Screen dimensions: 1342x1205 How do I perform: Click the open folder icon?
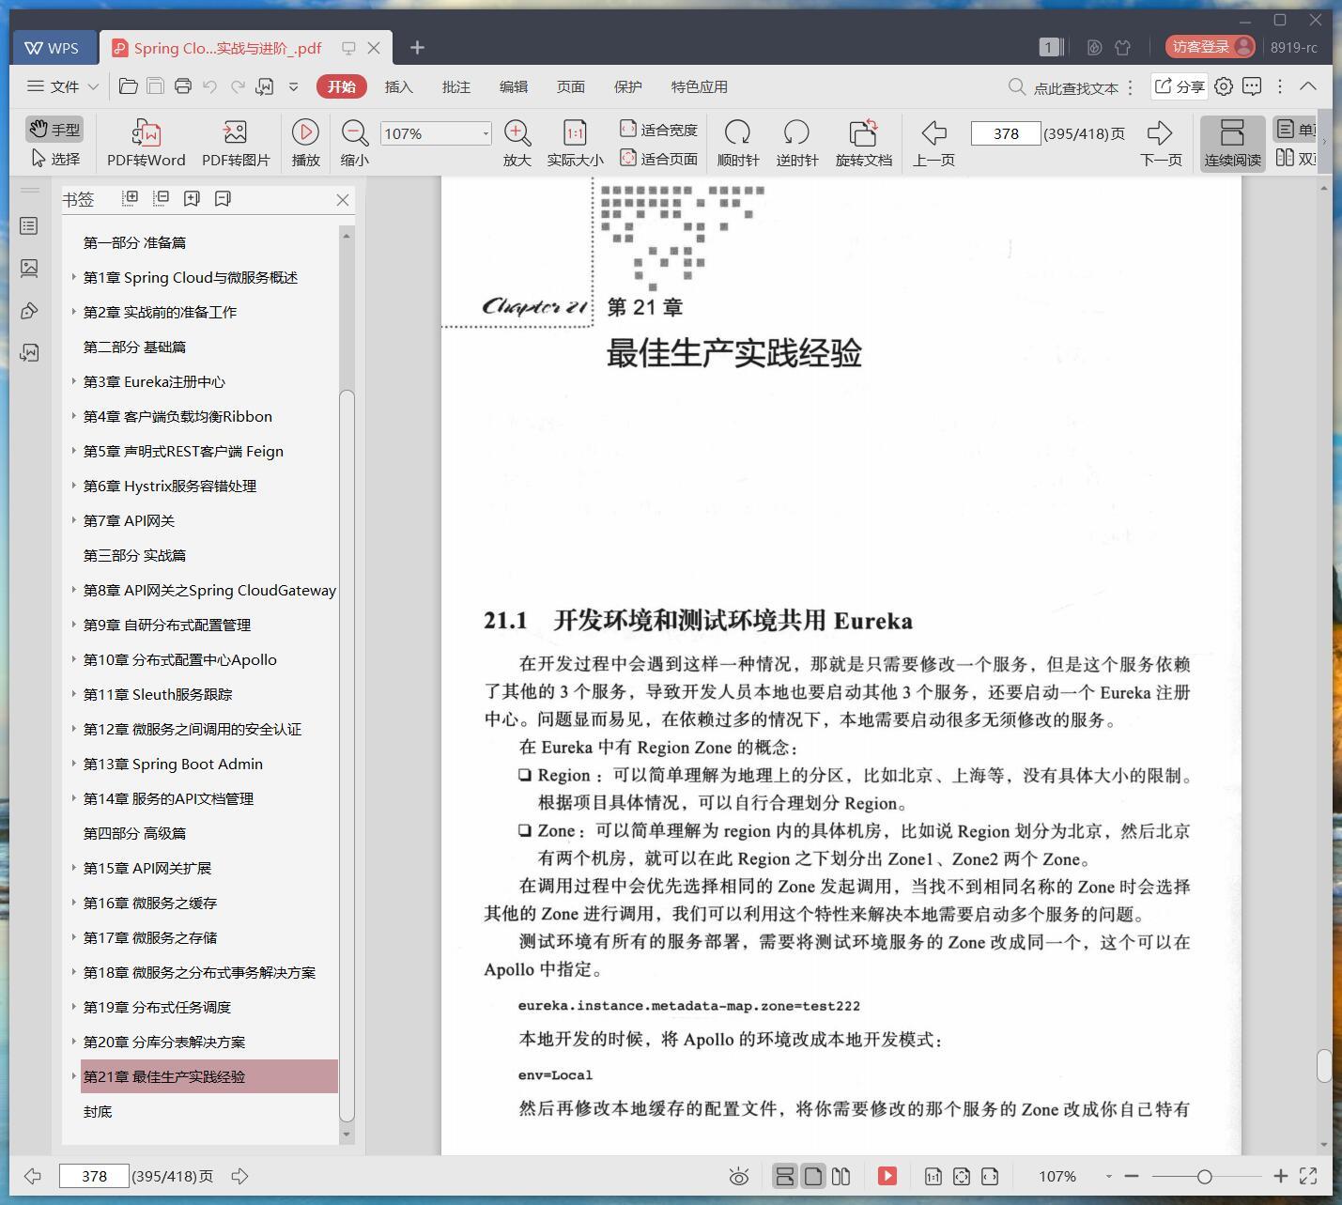(x=129, y=86)
